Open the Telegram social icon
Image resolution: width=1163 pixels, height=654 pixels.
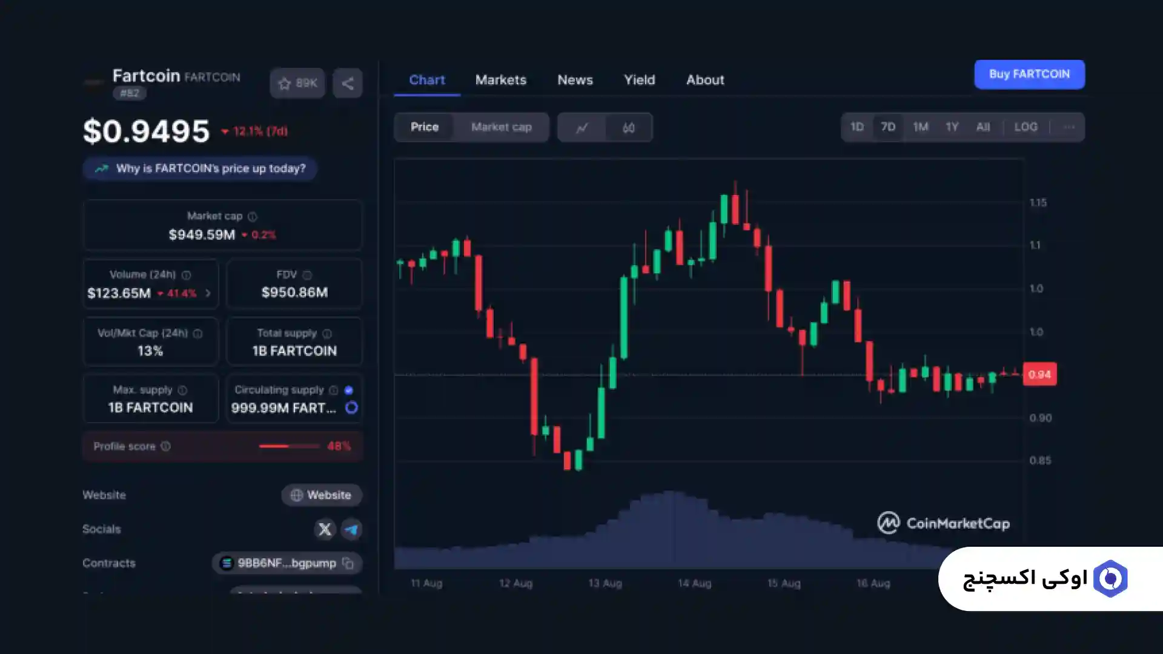[x=351, y=529]
